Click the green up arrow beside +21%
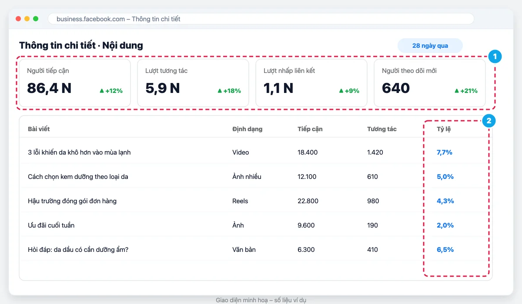 pyautogui.click(x=457, y=91)
